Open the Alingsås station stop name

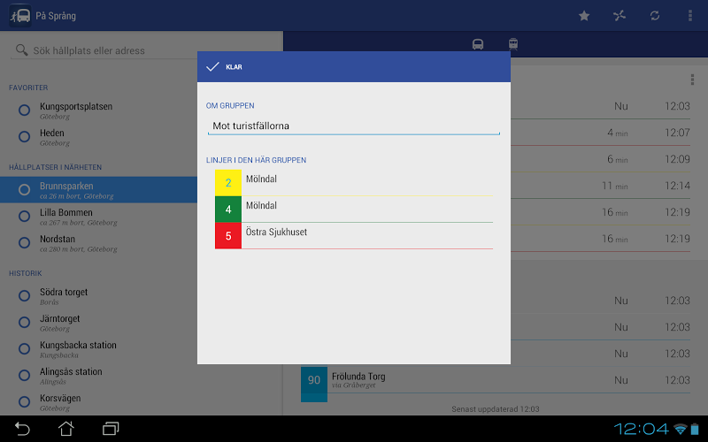(71, 371)
